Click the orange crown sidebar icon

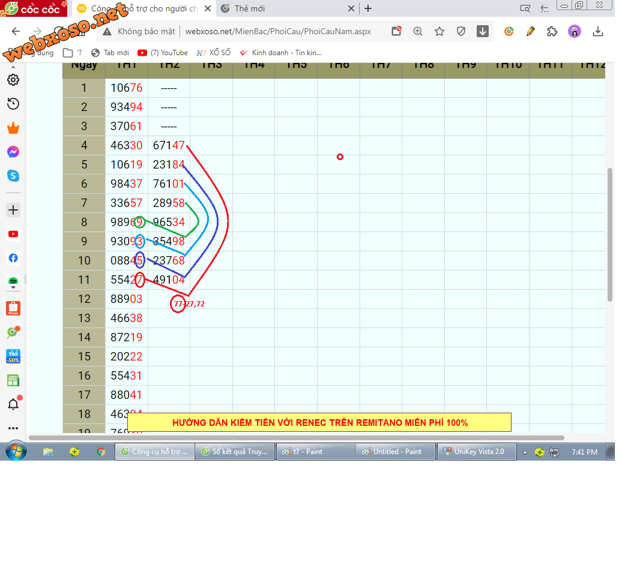coord(13,129)
